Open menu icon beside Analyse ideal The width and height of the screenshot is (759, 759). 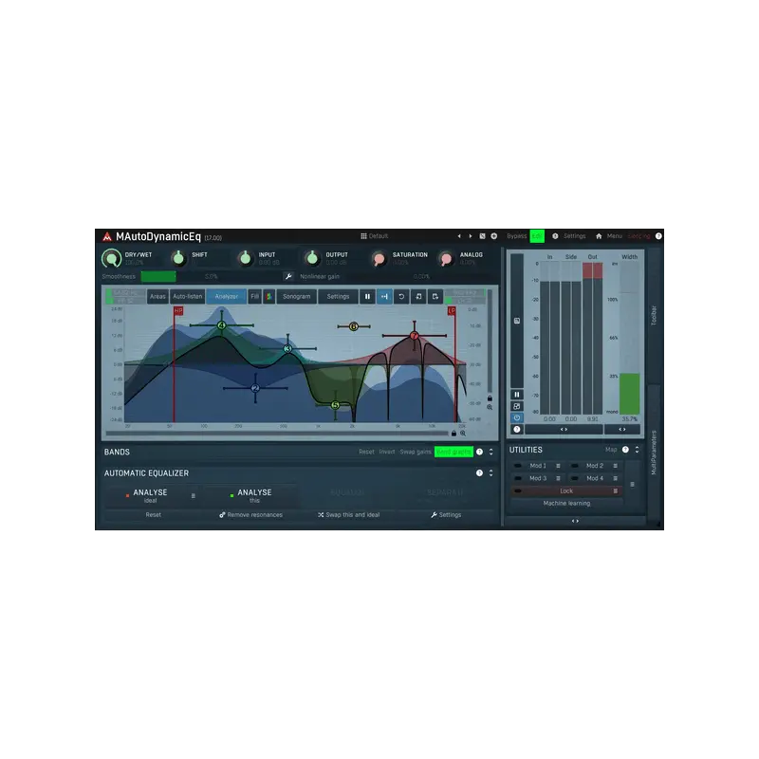[194, 495]
